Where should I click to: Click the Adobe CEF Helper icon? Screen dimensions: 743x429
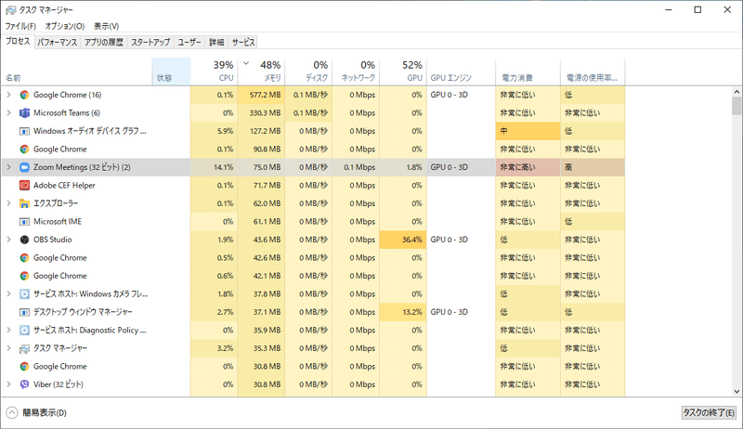[x=24, y=185]
